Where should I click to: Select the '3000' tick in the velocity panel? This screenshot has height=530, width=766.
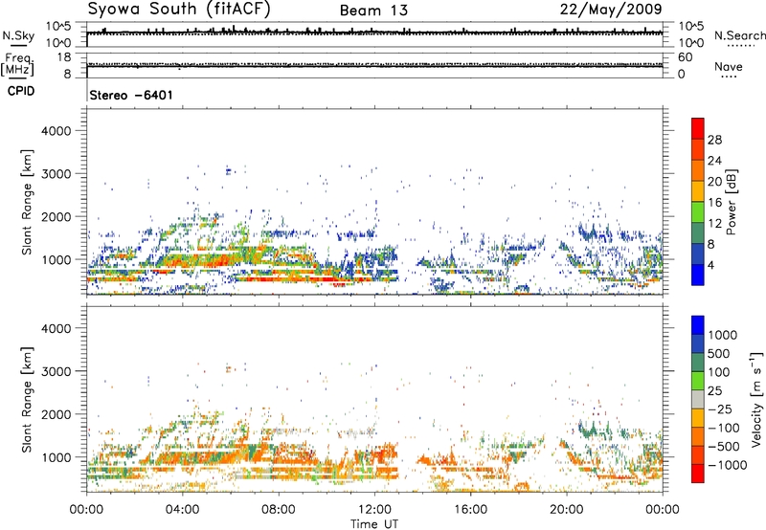tap(56, 371)
